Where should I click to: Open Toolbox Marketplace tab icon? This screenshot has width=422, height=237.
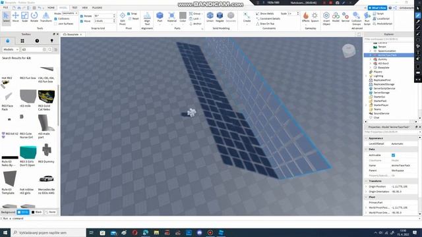point(7,41)
